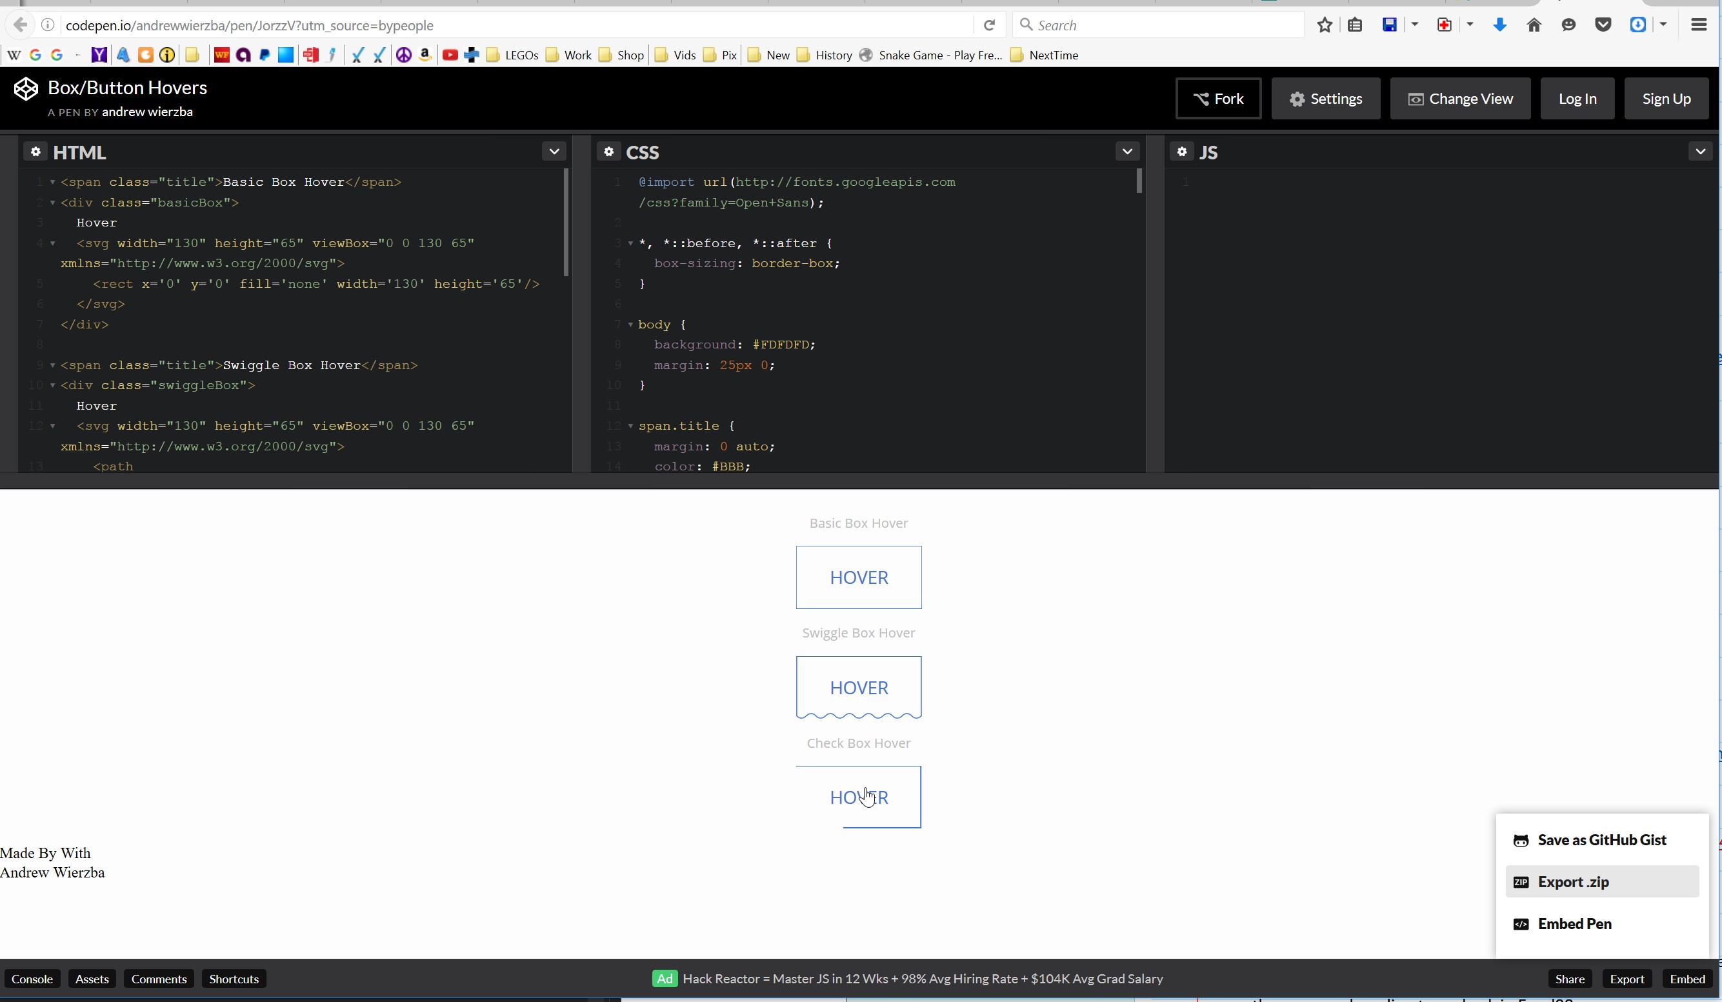Choose Save as GitHub Gist
The width and height of the screenshot is (1722, 1002).
[x=1601, y=840]
